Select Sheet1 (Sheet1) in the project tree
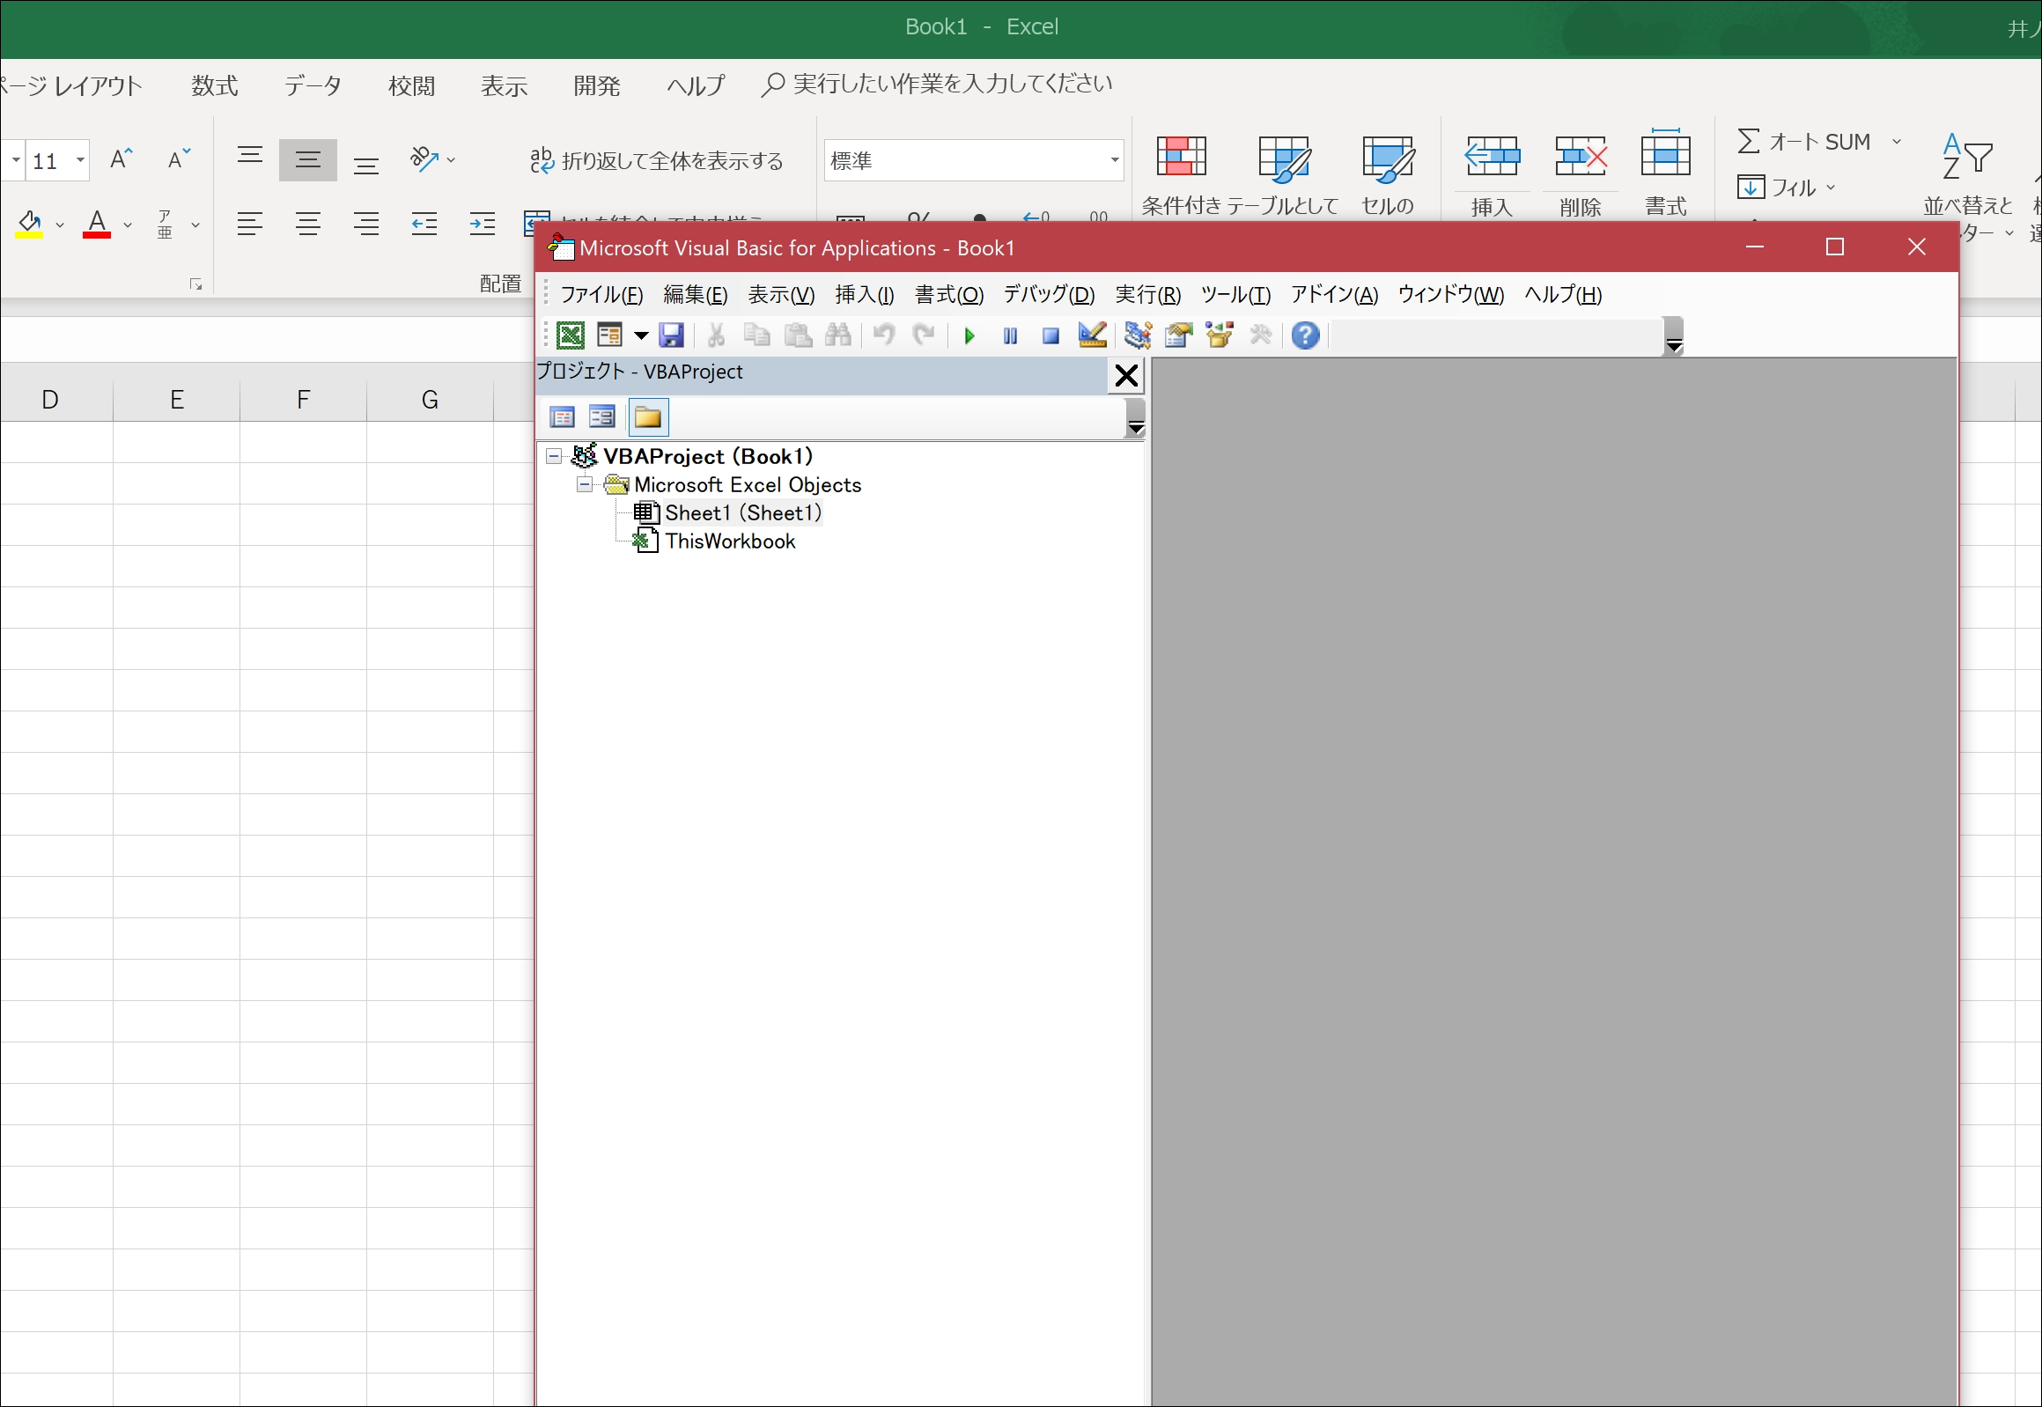This screenshot has width=2042, height=1407. [742, 512]
